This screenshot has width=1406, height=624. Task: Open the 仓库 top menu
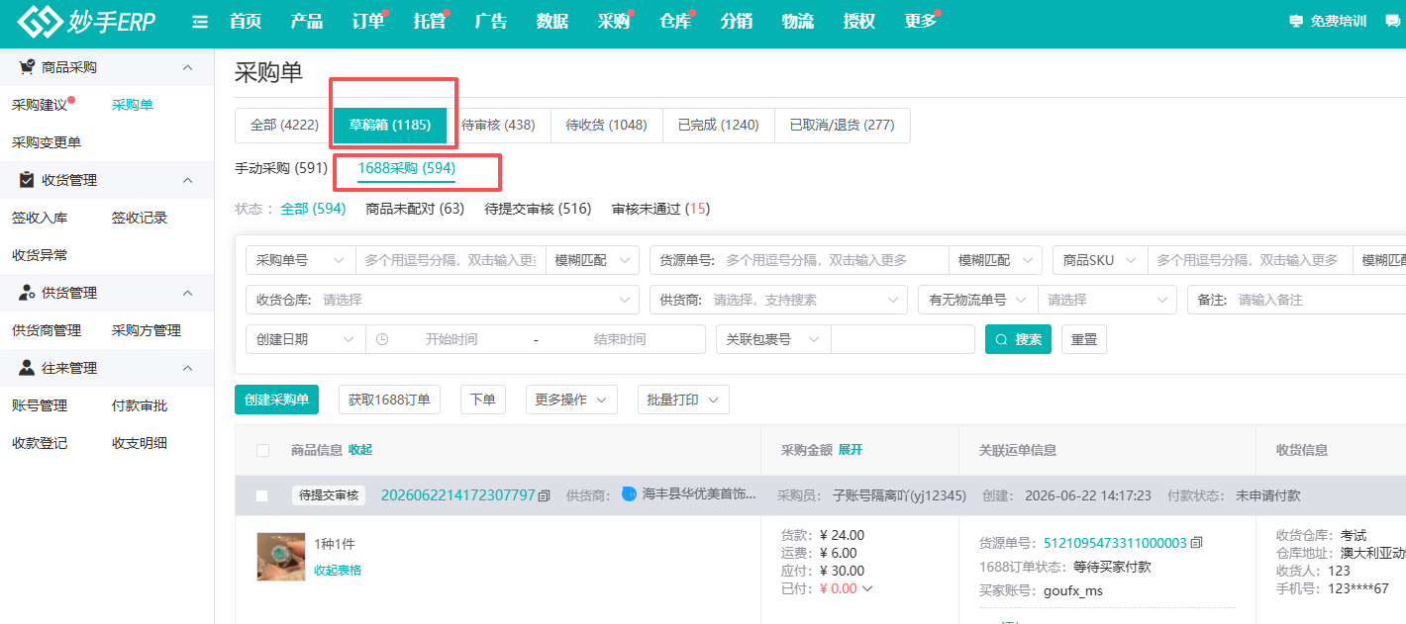pyautogui.click(x=675, y=22)
